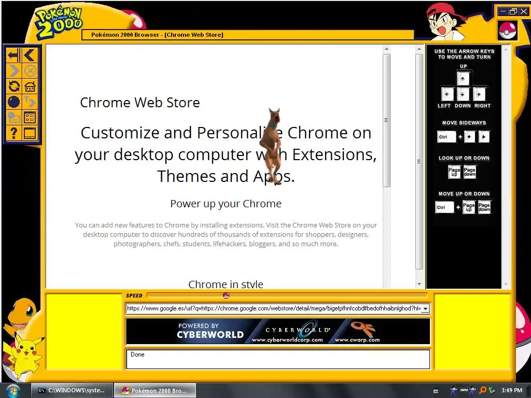Reload the page with the refresh icon

(x=14, y=87)
